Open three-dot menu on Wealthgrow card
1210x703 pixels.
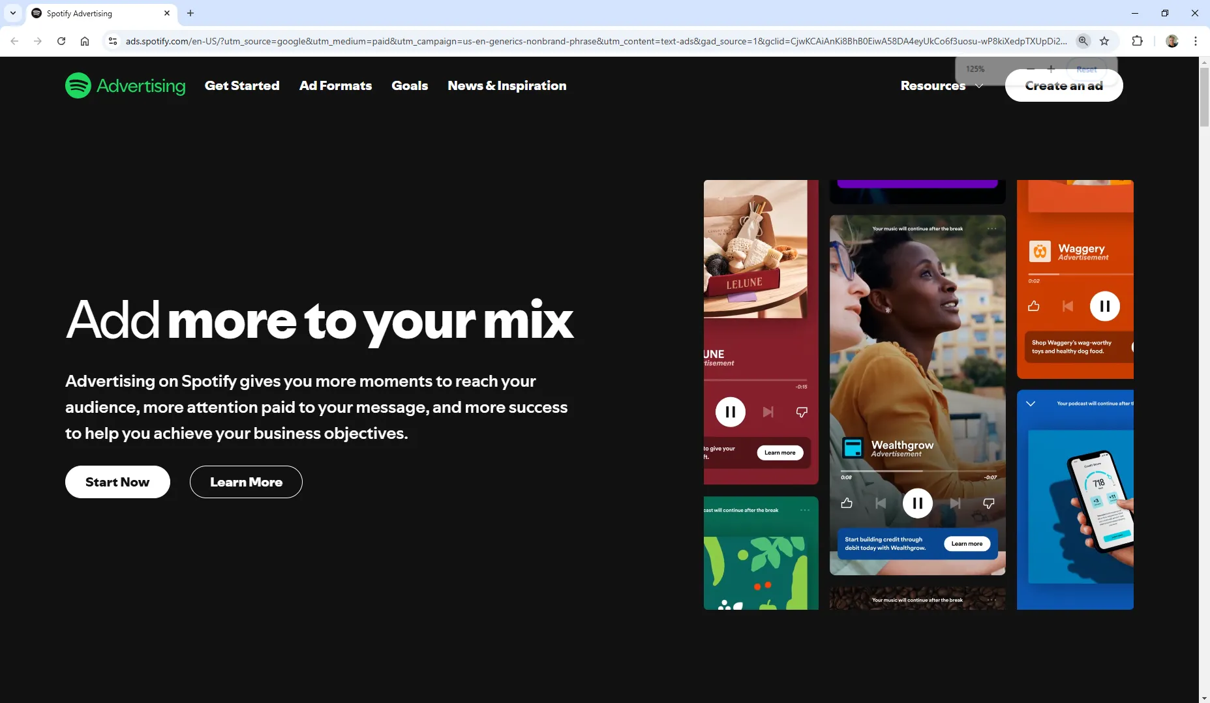[x=991, y=229]
